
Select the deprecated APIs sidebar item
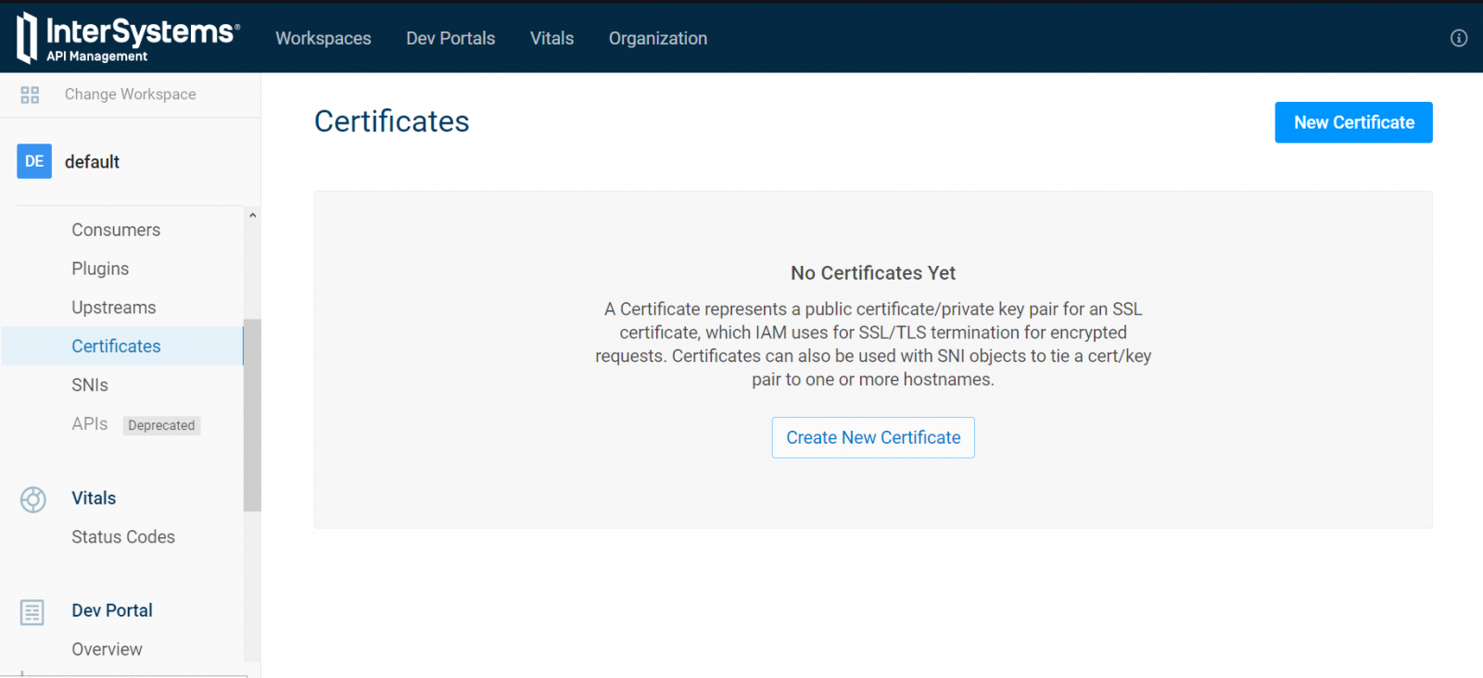90,424
